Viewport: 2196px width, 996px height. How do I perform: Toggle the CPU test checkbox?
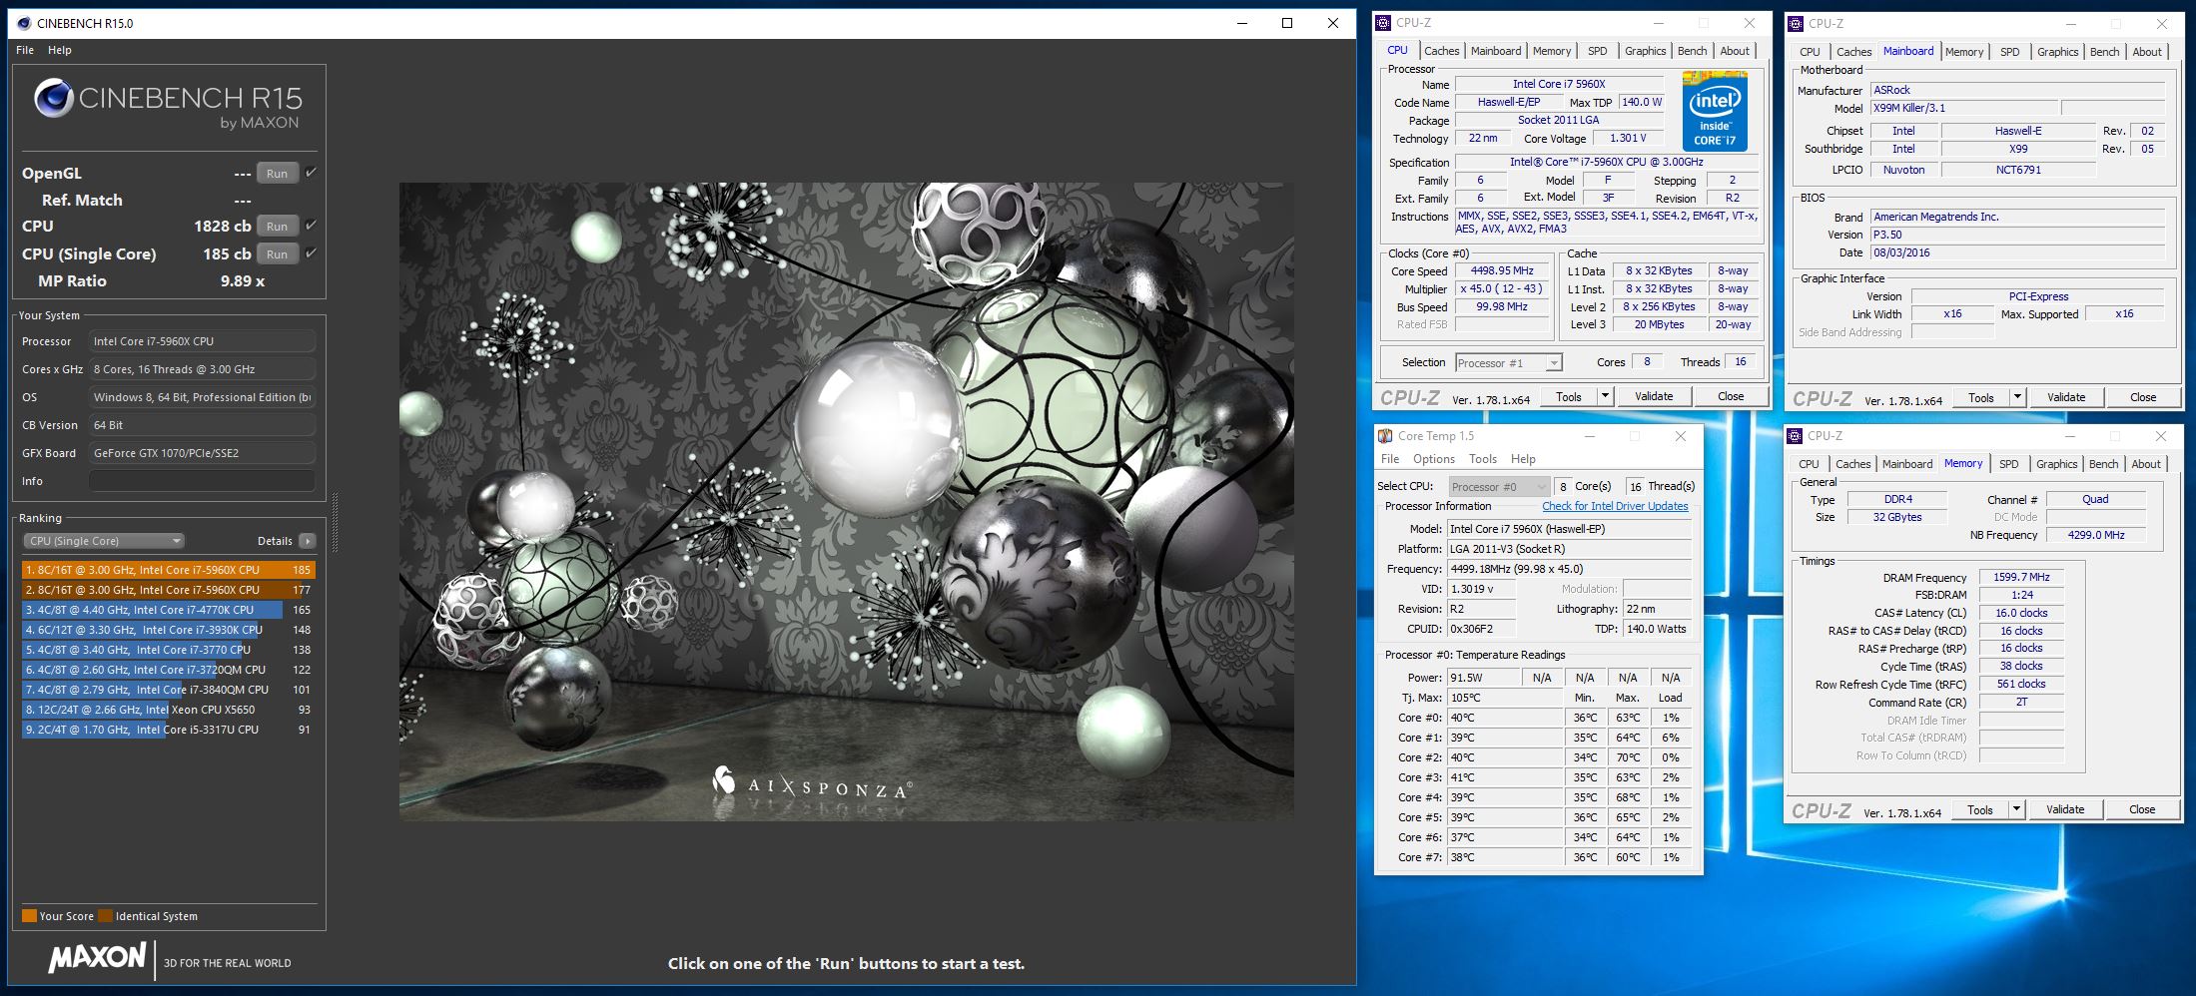point(311,226)
